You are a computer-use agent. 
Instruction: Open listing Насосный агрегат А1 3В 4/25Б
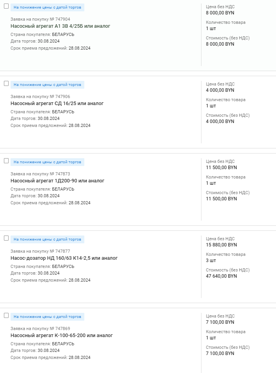click(x=60, y=26)
